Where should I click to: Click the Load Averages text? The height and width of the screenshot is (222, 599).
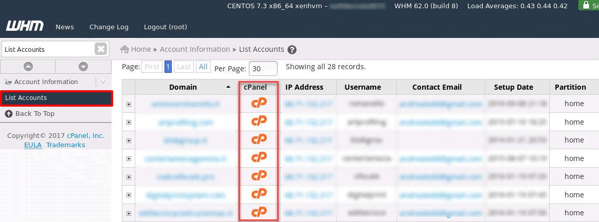tap(518, 6)
